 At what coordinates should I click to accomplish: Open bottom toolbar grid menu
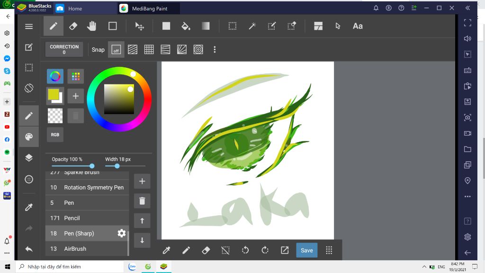pos(329,250)
